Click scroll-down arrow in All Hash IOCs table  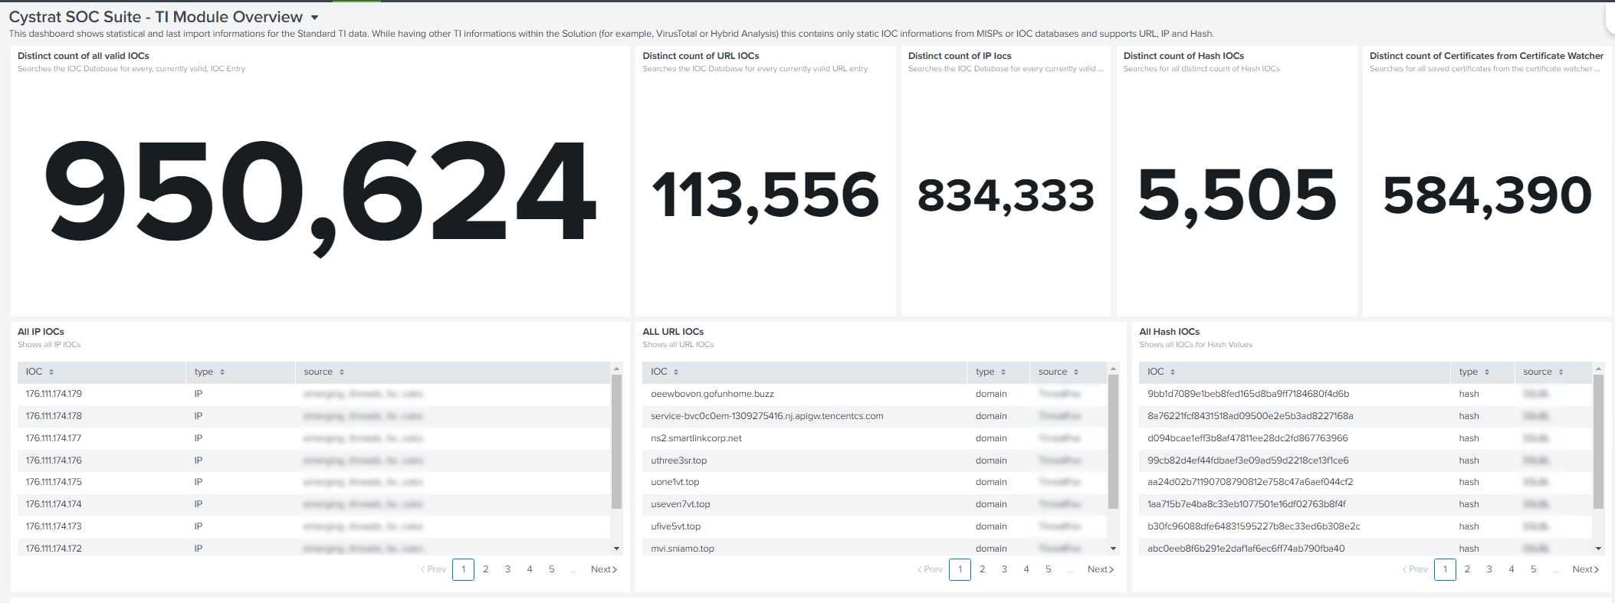tap(1598, 549)
